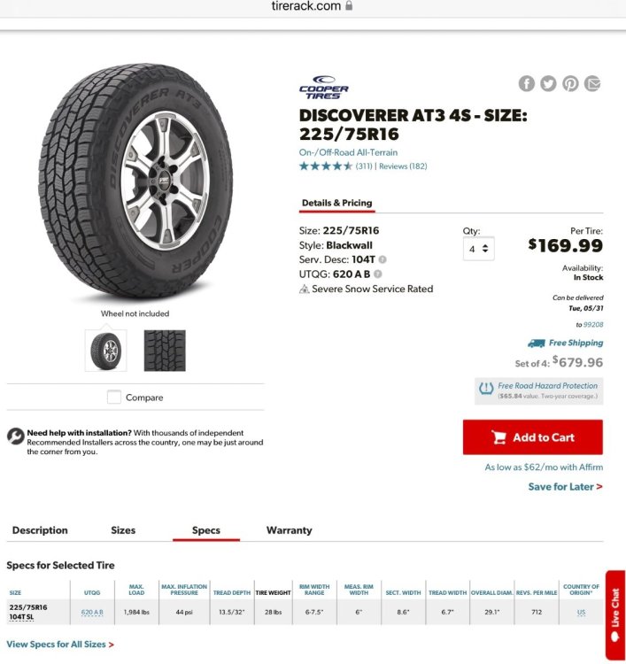626x664 pixels.
Task: Expand the Save for Later link
Action: (x=565, y=487)
